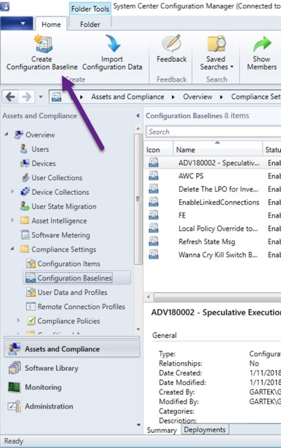Open the Assets and Compliance workspace button
Screen dimensions: 281x448
coord(72,349)
